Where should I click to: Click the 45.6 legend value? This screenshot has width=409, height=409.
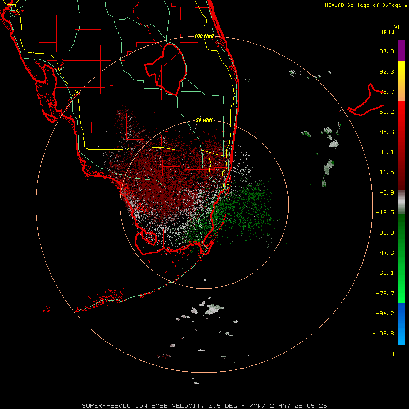[x=387, y=132]
